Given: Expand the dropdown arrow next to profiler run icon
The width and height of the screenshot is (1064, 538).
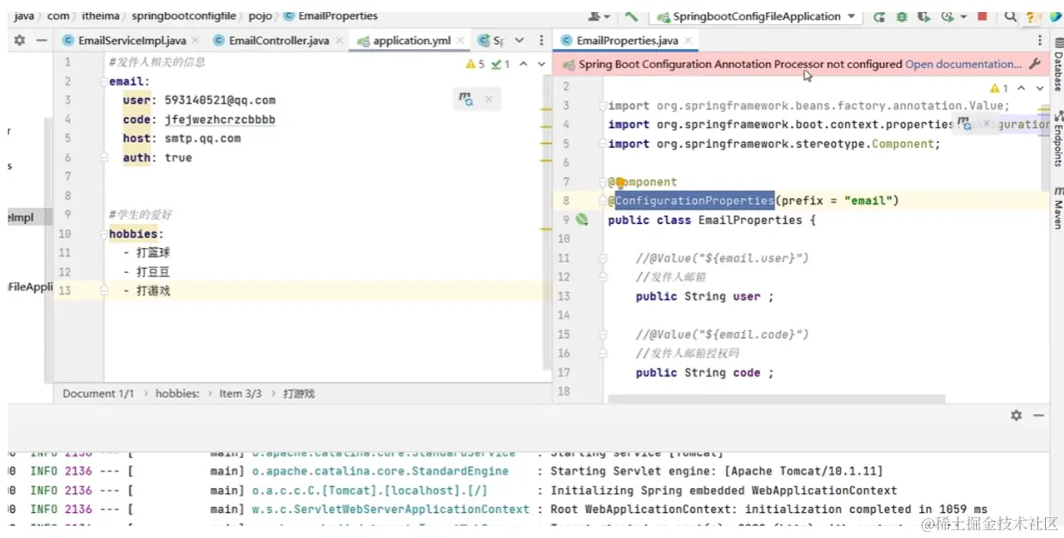Looking at the screenshot, I should [x=963, y=16].
